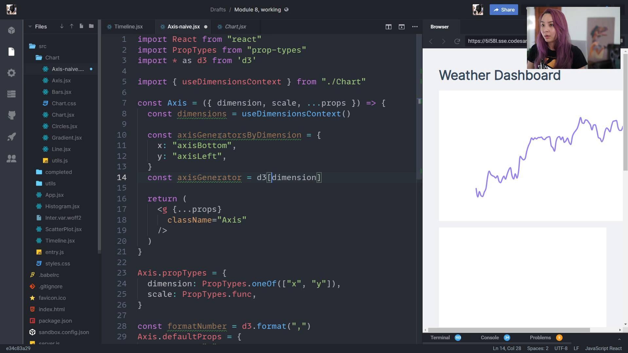Open Terminal panel at bottom

tap(440, 338)
